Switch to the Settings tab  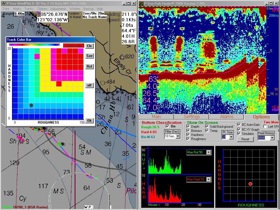point(191,116)
